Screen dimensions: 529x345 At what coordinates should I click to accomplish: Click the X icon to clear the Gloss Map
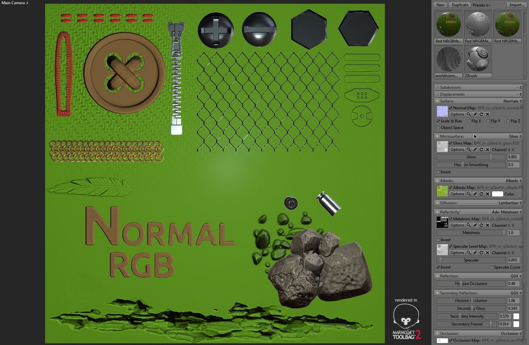click(x=487, y=149)
